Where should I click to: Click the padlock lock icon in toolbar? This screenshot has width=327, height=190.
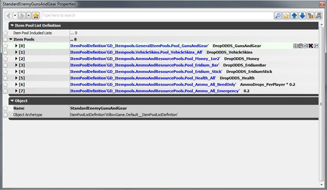click(310, 16)
